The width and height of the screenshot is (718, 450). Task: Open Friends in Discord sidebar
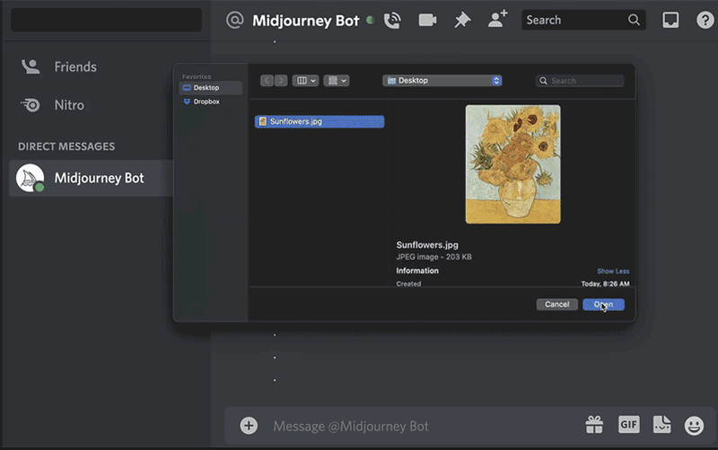coord(74,66)
